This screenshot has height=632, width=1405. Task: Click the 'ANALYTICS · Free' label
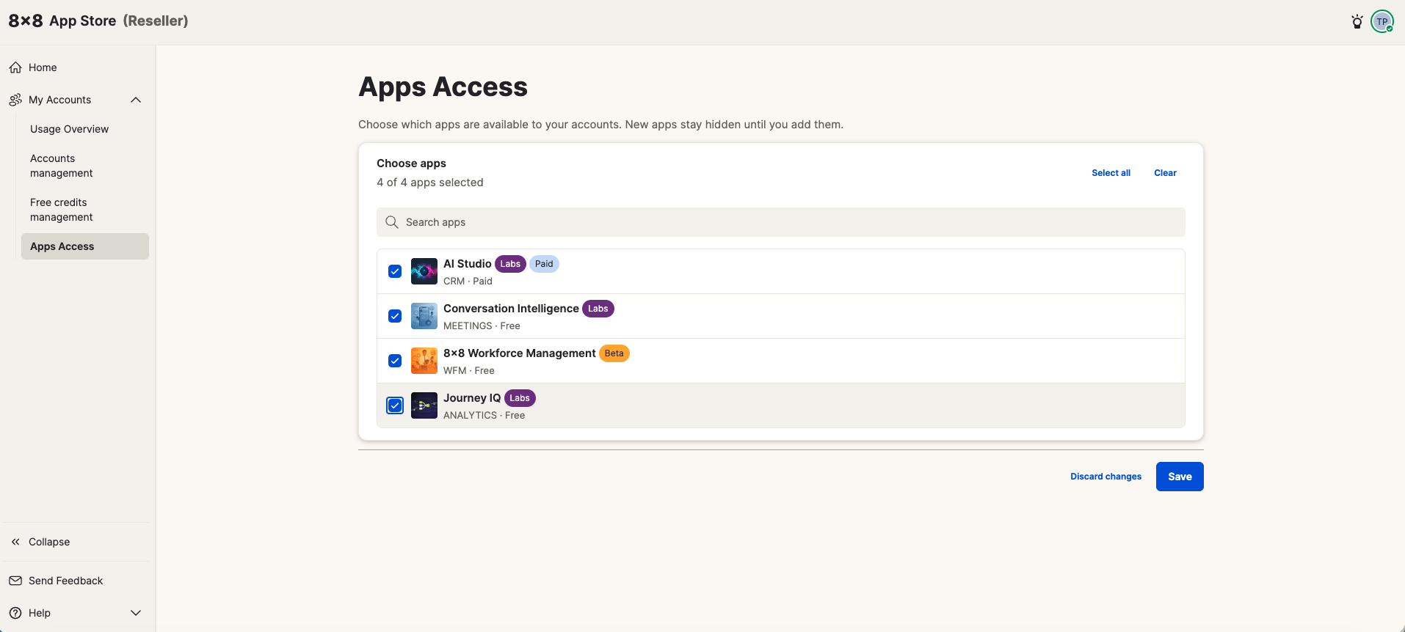pos(484,415)
